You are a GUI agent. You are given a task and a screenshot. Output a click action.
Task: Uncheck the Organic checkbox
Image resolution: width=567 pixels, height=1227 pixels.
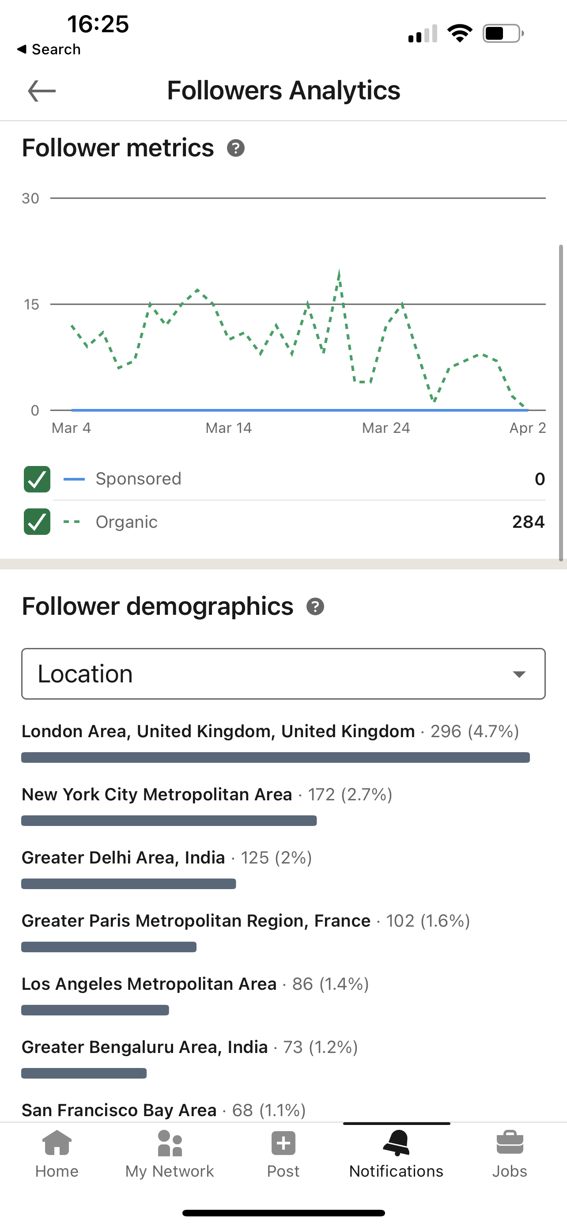[37, 522]
